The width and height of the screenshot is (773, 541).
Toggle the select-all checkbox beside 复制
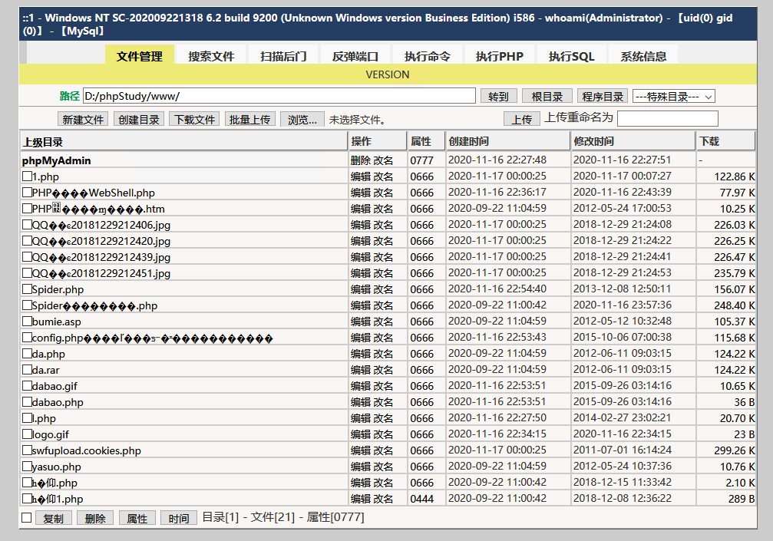click(27, 517)
